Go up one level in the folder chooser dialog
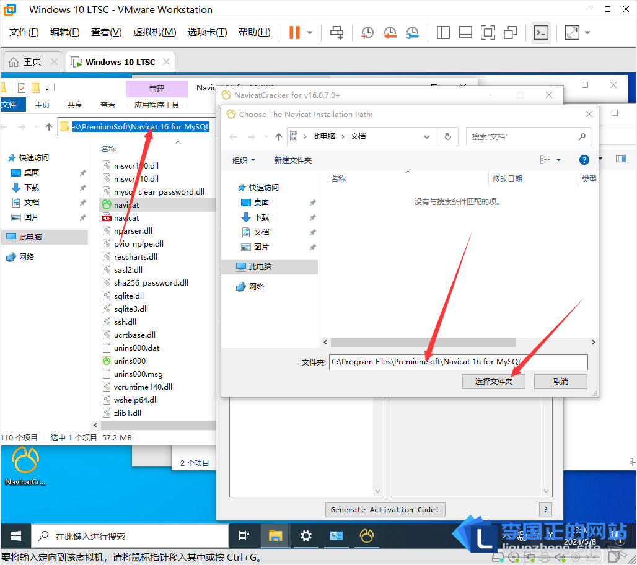This screenshot has width=637, height=565. 279,137
